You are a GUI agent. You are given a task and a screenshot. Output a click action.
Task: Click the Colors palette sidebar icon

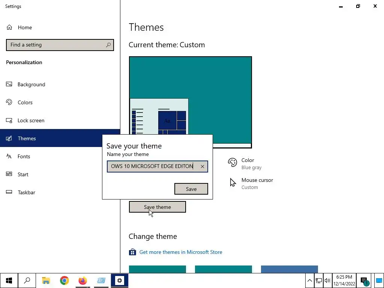(x=9, y=102)
